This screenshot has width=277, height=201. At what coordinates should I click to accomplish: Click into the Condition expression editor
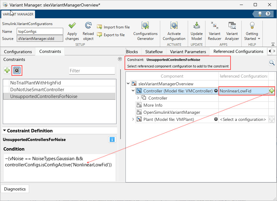pos(59,167)
